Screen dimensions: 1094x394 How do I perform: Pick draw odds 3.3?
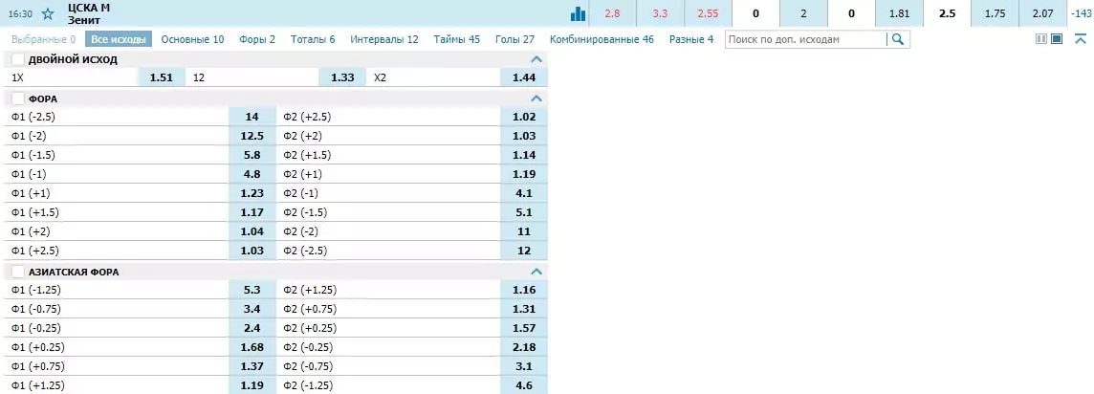coord(660,13)
